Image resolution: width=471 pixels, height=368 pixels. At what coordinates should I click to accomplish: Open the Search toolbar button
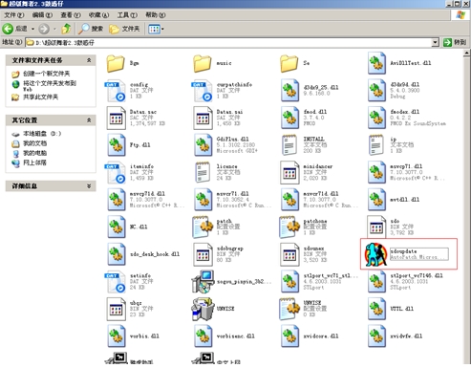click(91, 29)
